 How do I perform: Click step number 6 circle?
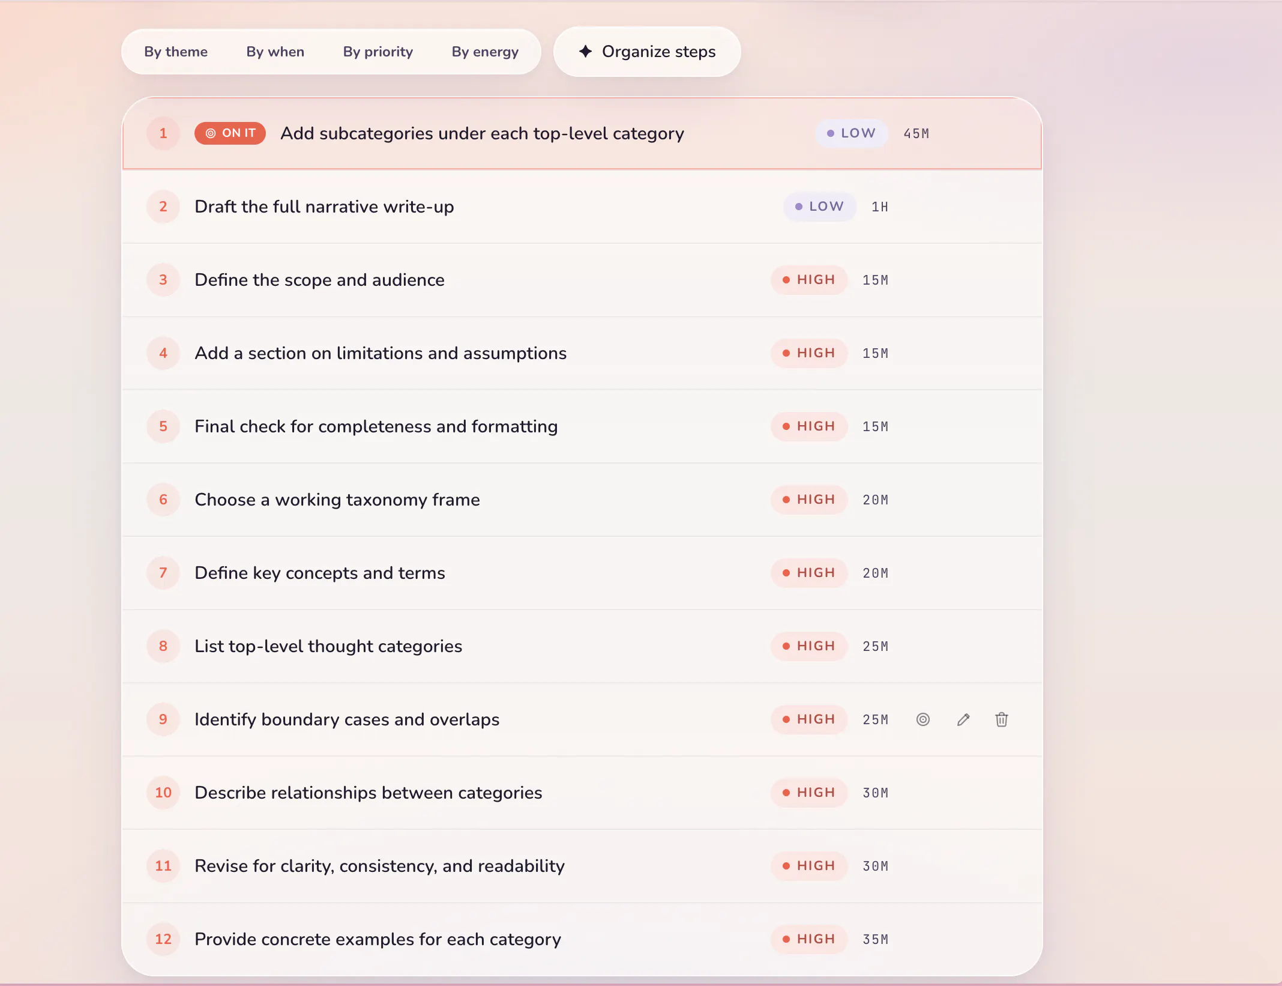pyautogui.click(x=163, y=500)
